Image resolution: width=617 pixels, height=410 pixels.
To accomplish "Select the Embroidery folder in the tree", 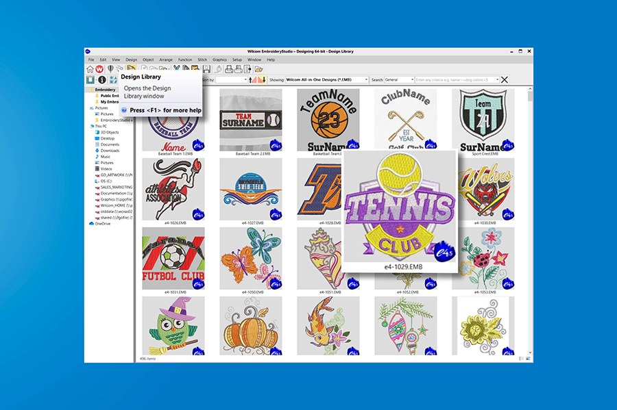I will 105,90.
